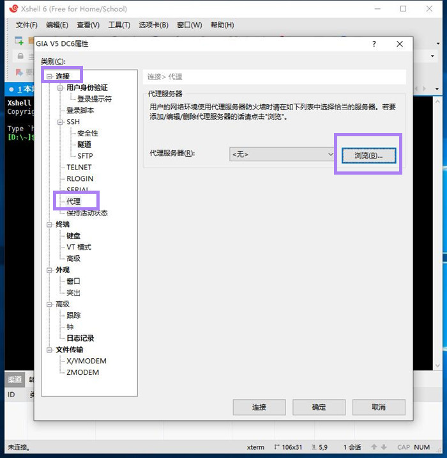Collapse the 终端 tree node

[x=49, y=225]
